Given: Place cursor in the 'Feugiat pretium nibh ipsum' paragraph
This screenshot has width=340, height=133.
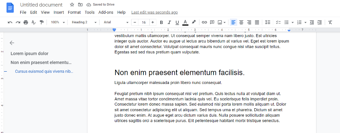Looking at the screenshot, I should click(x=201, y=107).
